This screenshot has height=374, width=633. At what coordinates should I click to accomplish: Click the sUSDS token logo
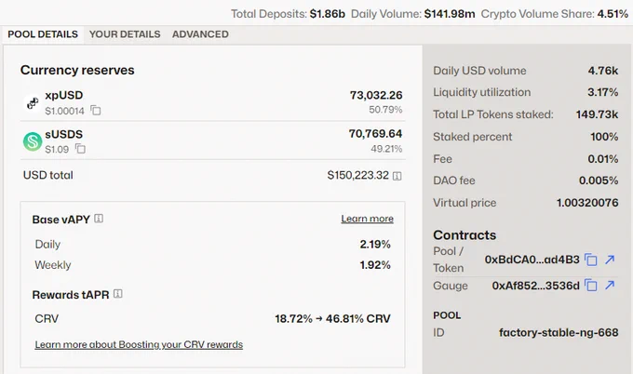click(x=33, y=141)
